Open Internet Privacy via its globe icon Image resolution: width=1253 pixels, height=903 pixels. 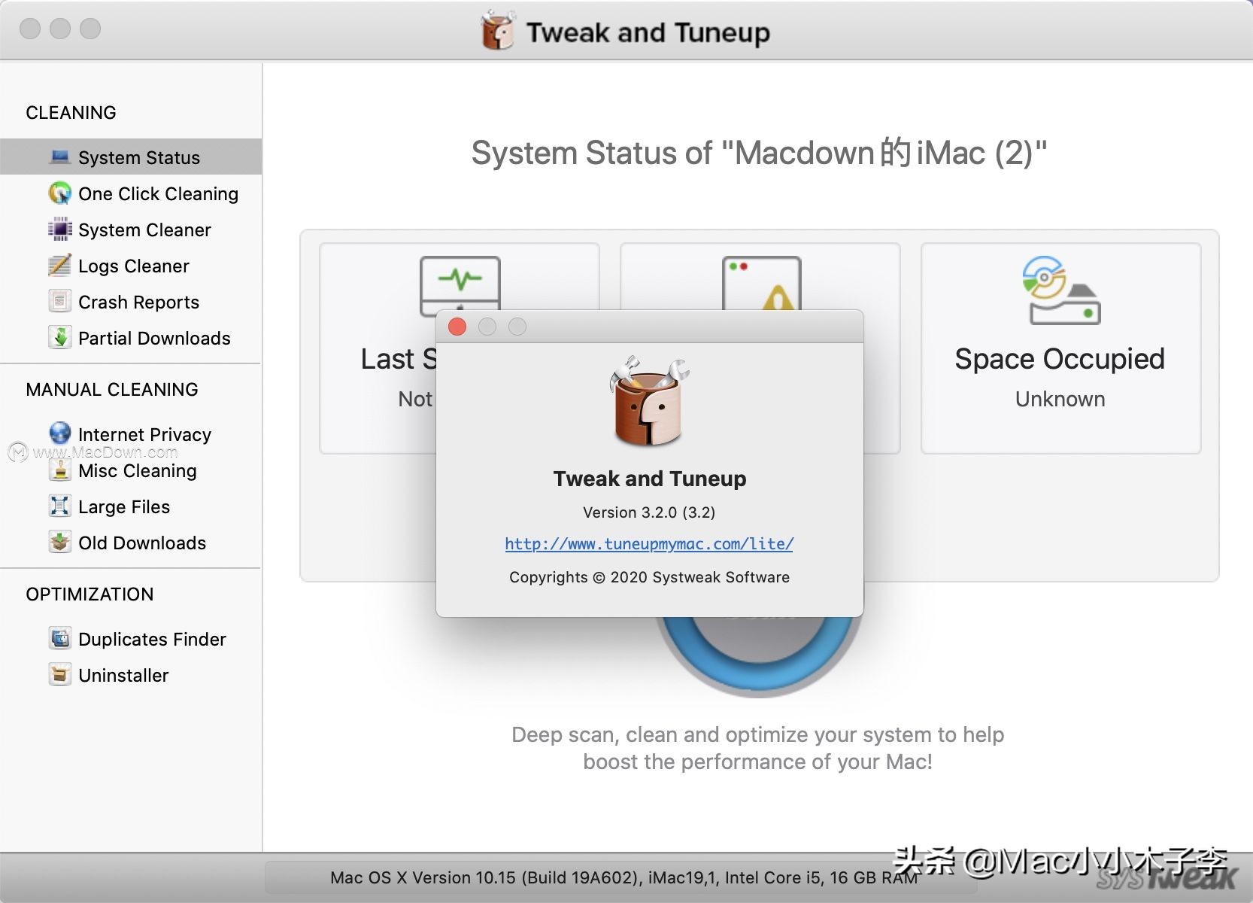(59, 433)
